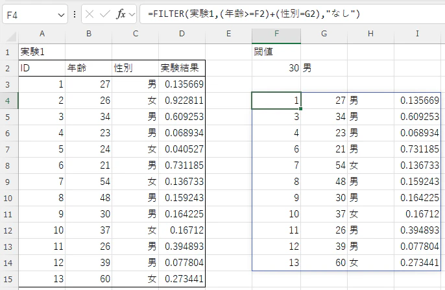Click the 実験結果 header cell
This screenshot has width=445, height=290.
pos(182,68)
